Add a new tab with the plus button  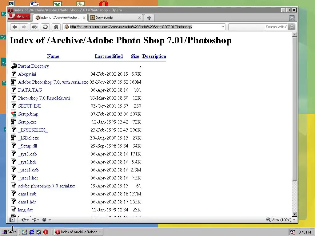[149, 18]
